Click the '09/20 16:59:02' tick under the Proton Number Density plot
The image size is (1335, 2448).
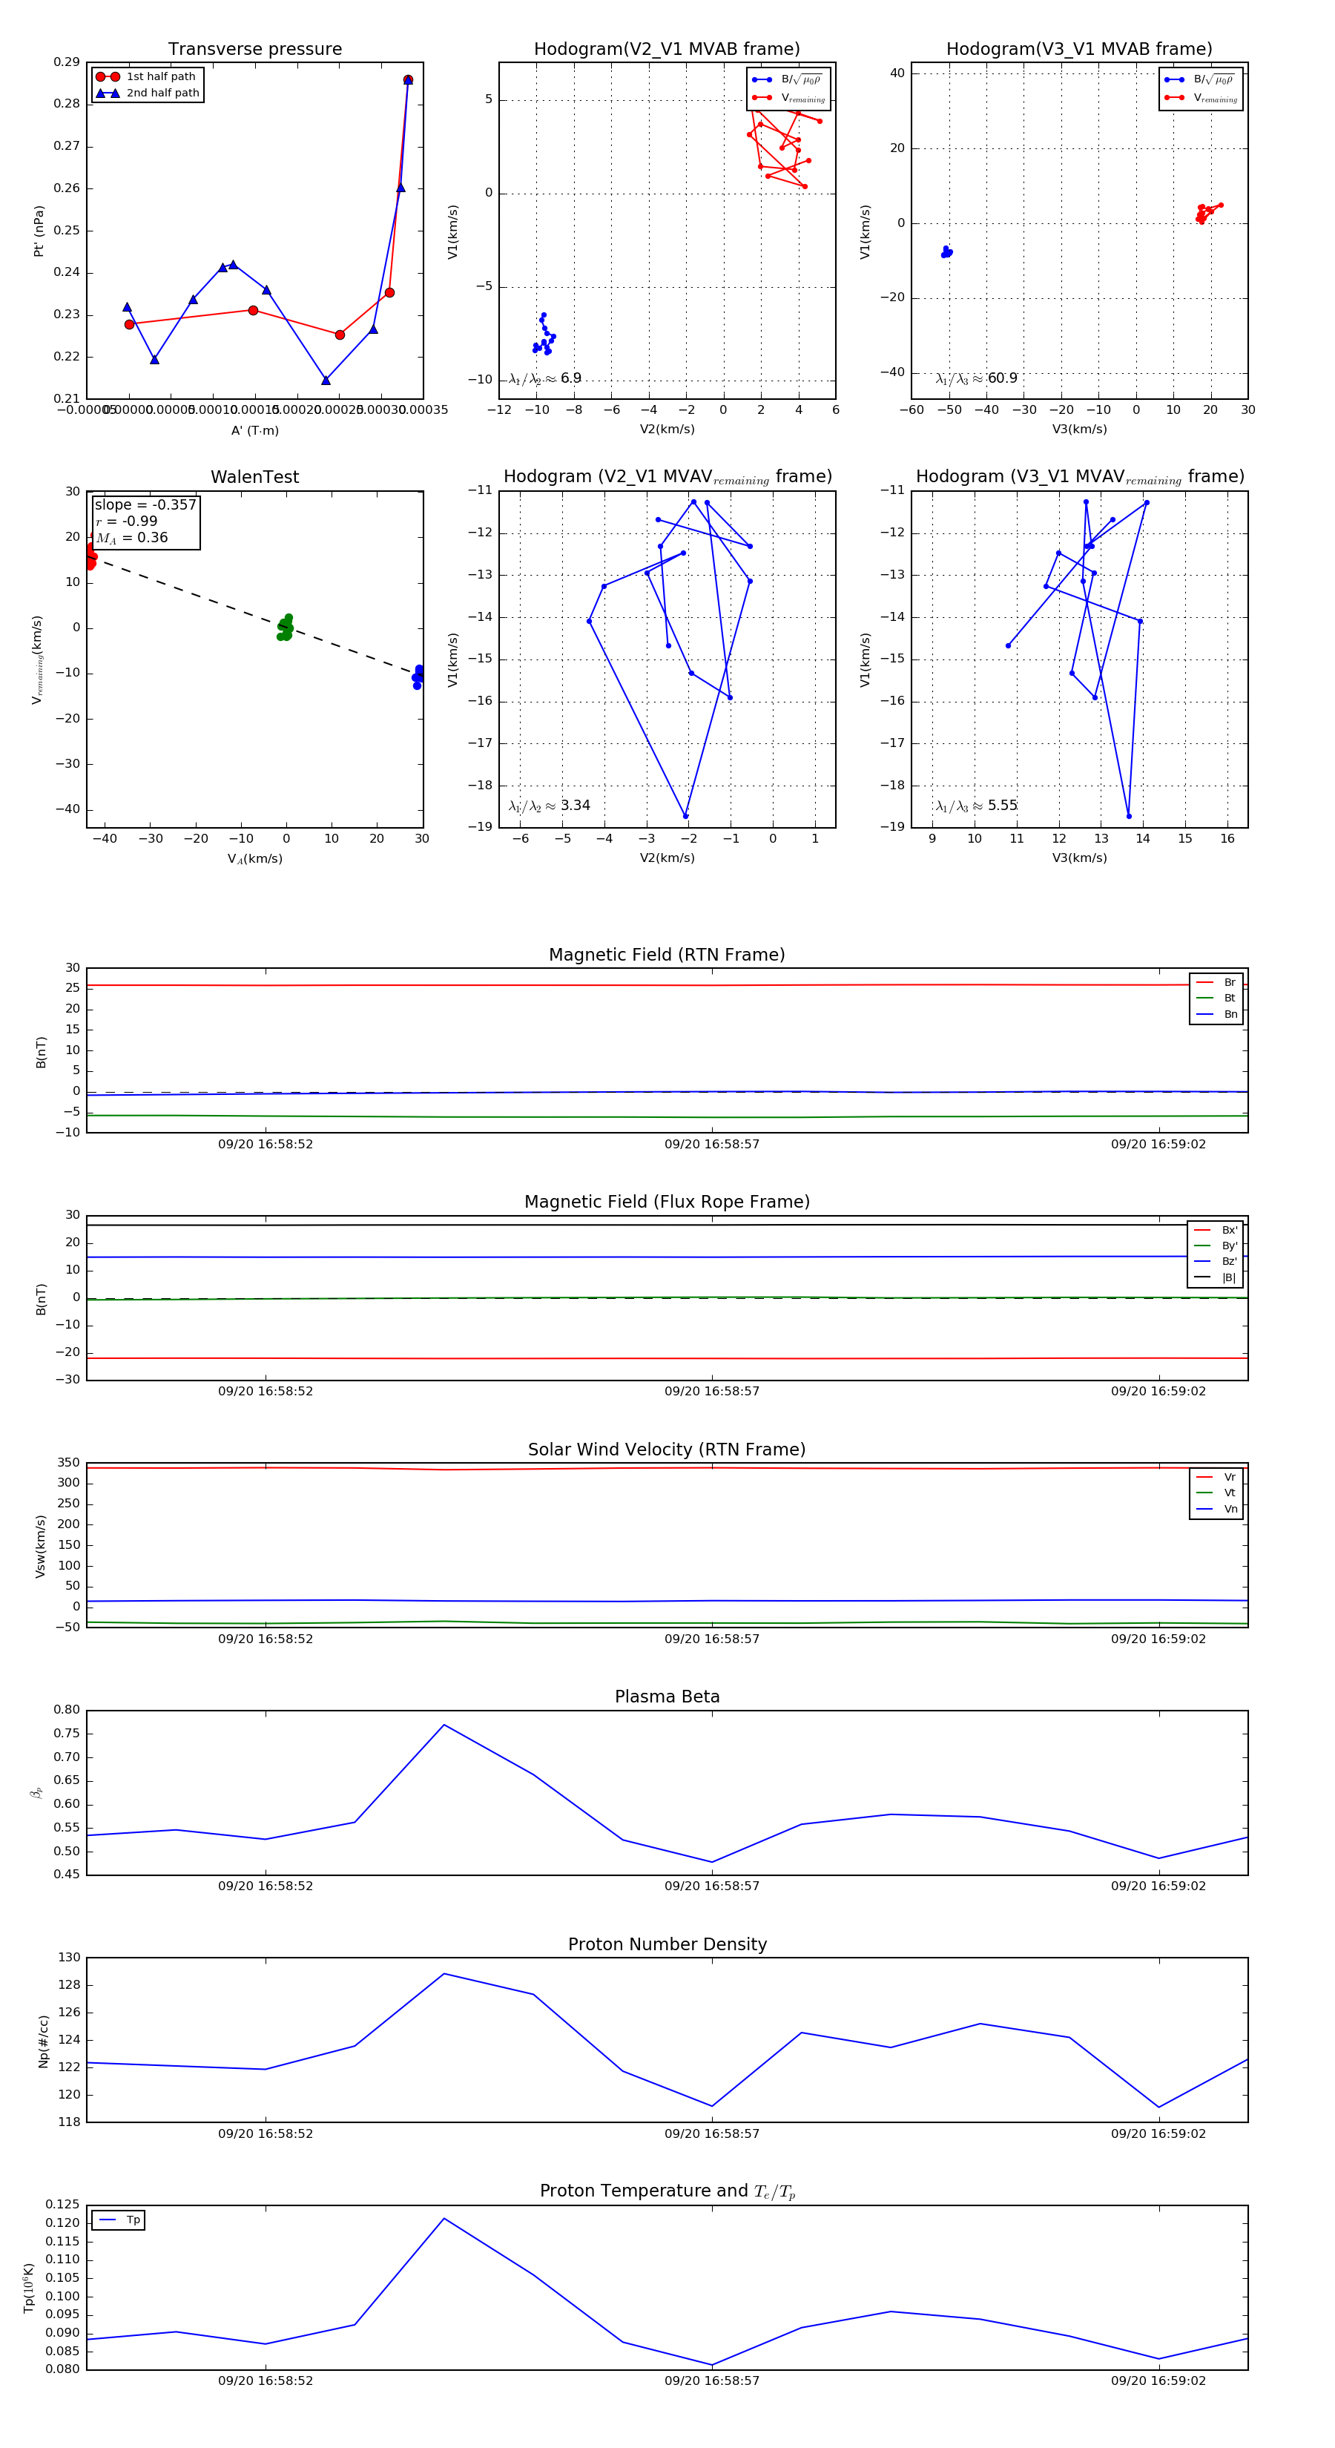(1158, 2133)
